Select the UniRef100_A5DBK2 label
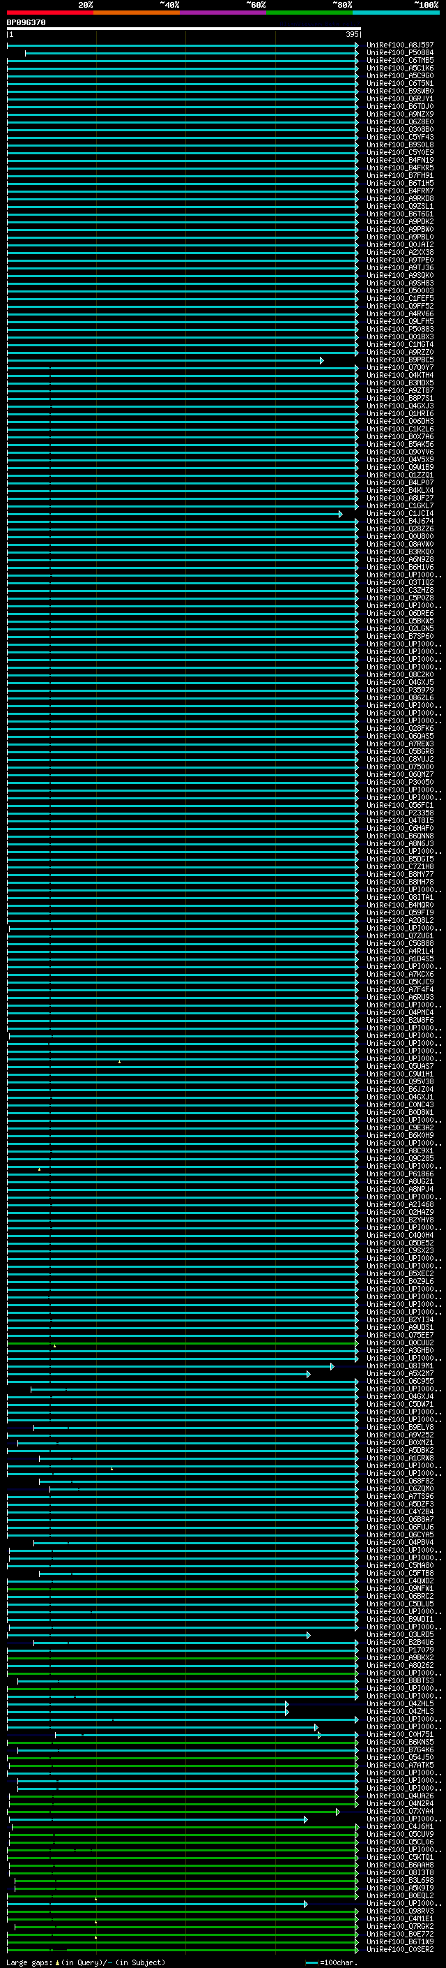 tap(400, 1450)
